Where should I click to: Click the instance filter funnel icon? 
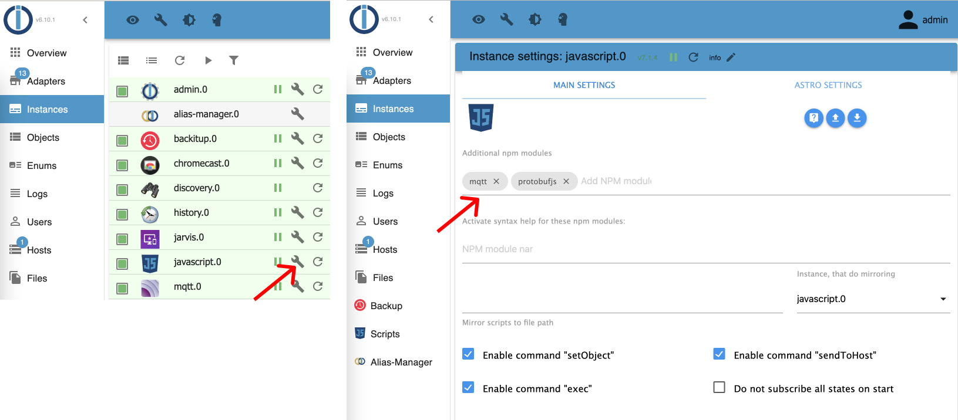pos(234,60)
